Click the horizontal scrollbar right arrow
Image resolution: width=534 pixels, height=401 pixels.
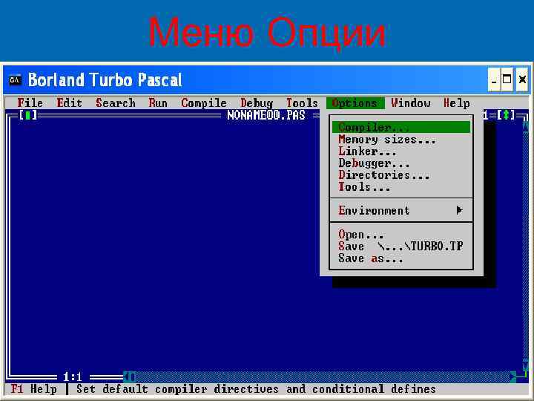tap(513, 376)
